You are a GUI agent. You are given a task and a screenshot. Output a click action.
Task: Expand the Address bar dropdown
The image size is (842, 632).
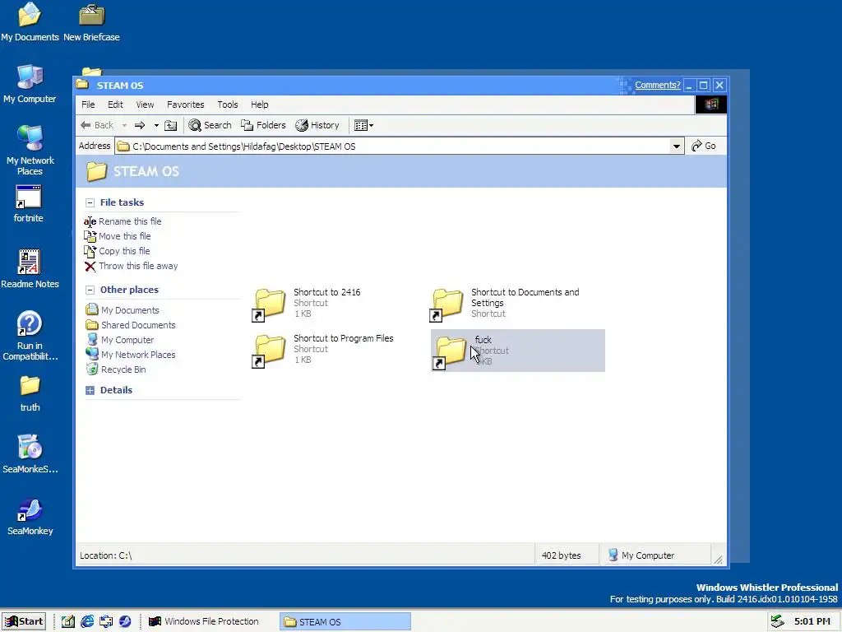677,146
